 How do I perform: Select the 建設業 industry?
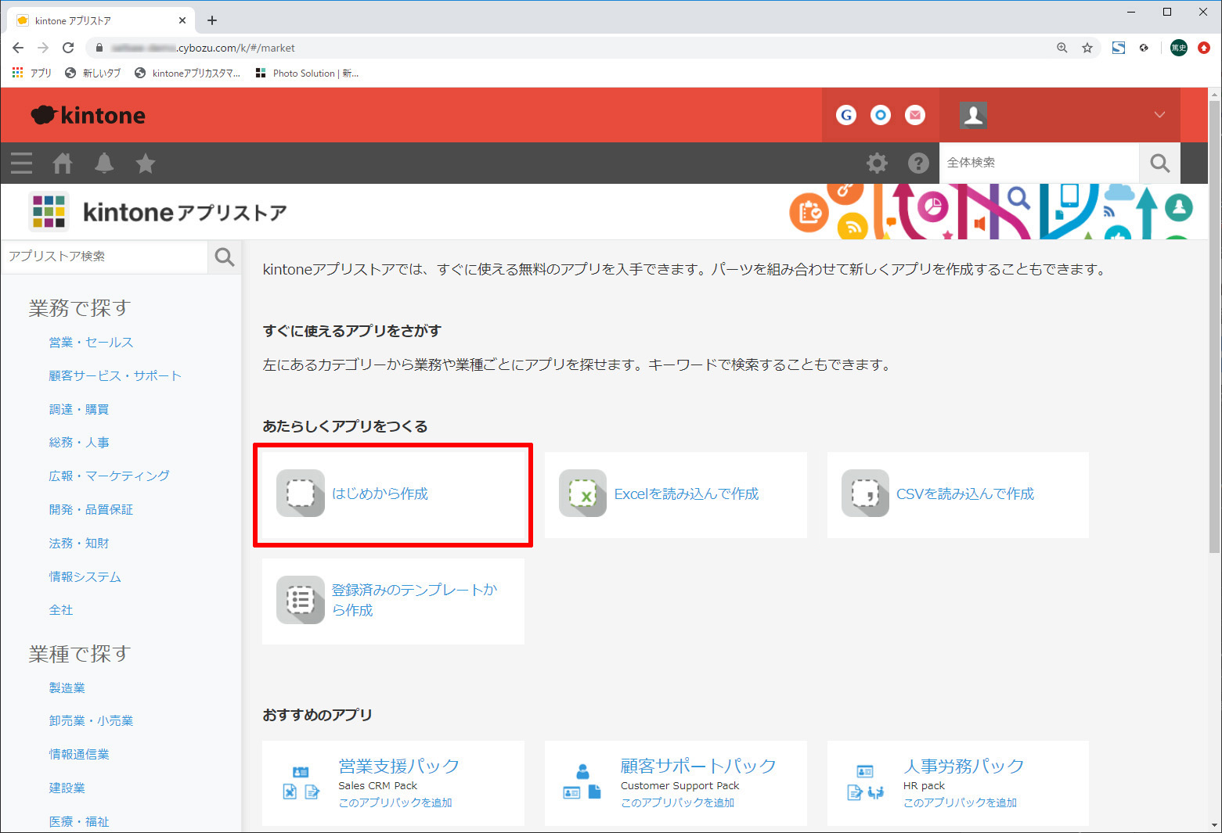coord(67,788)
